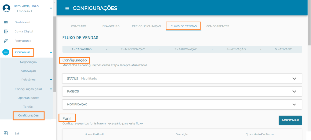
Task: Select step 3 - APROVAÇÃO
Action: point(186,49)
